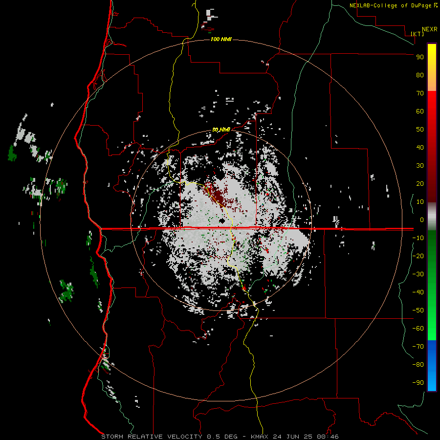Click the -20 value on the velocity scale

[x=418, y=256]
